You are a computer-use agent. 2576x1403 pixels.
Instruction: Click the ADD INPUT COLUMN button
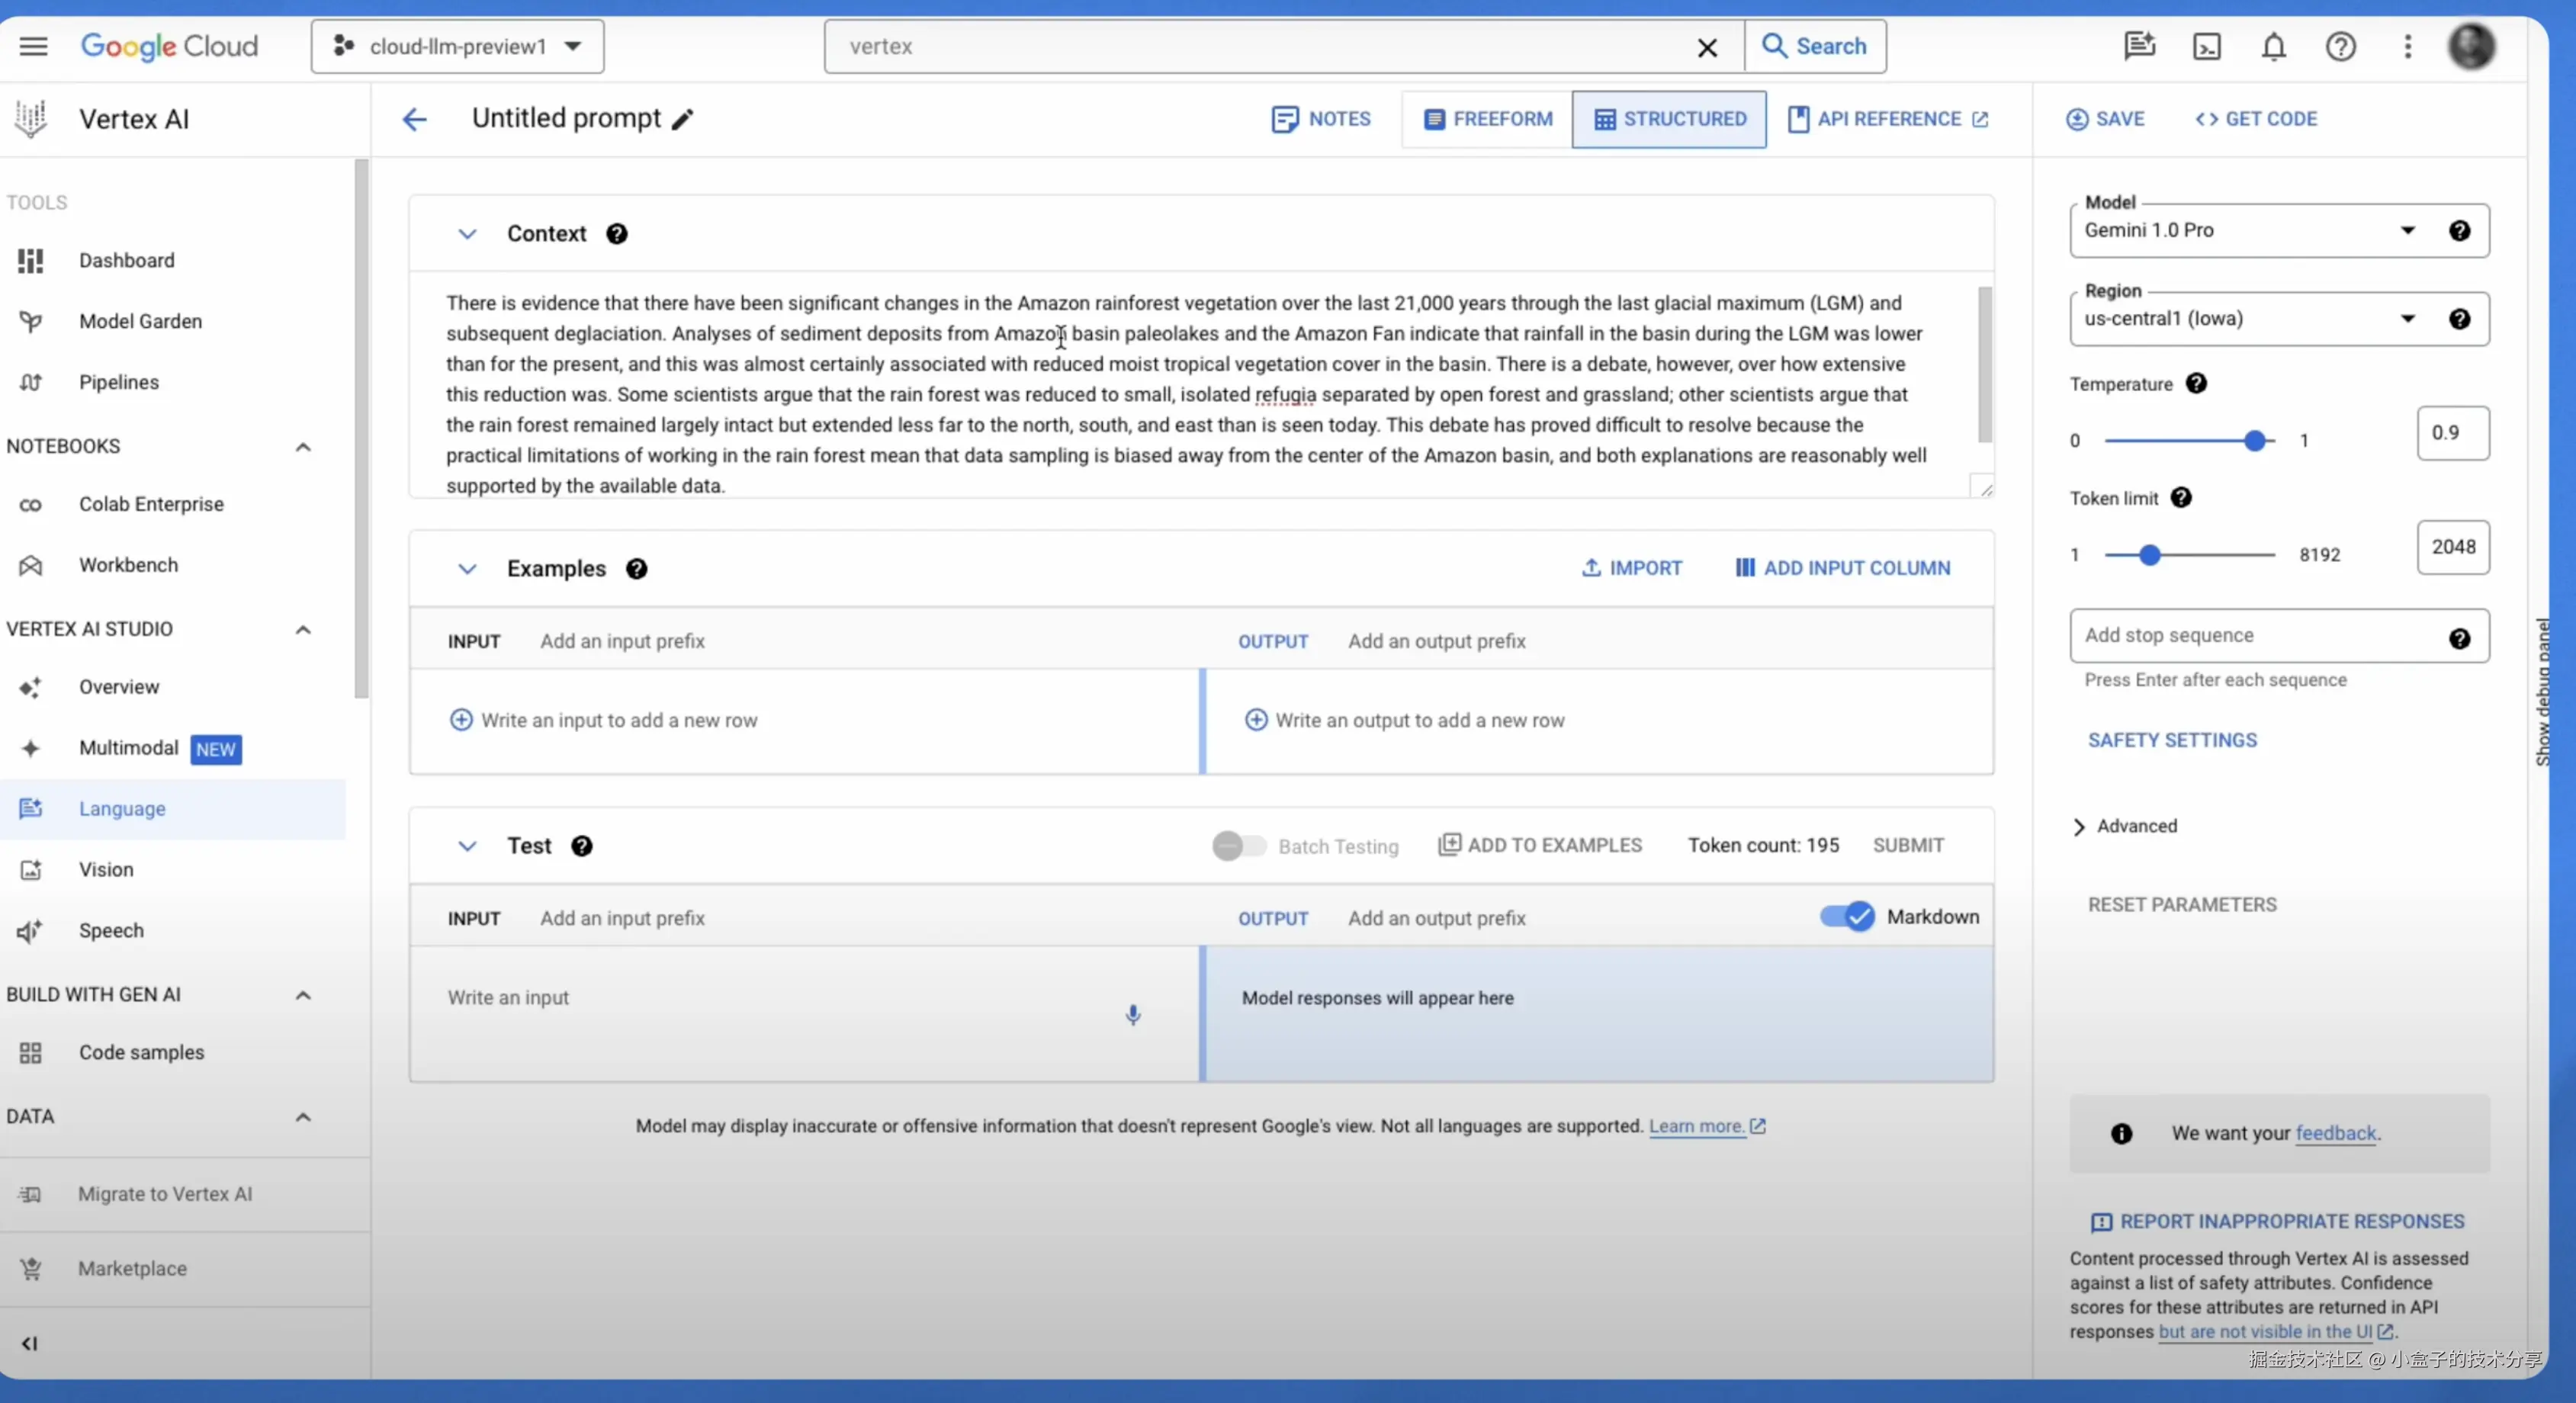[1842, 568]
